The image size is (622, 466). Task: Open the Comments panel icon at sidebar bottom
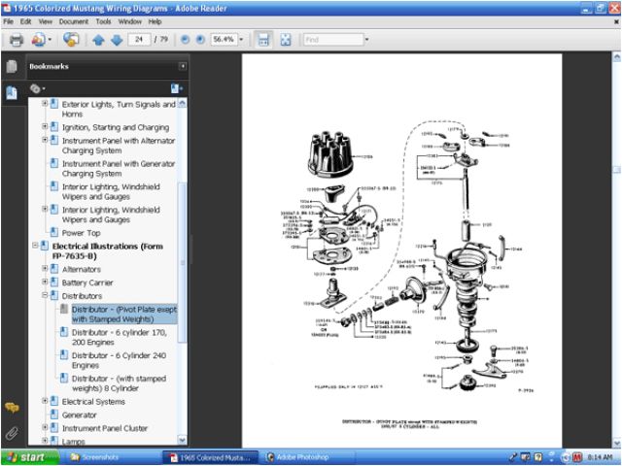coord(12,408)
